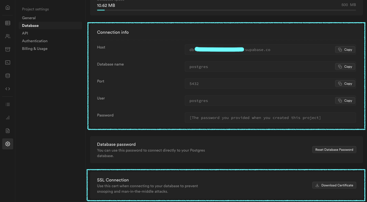The width and height of the screenshot is (367, 202).
Task: Copy the Port number 5432
Action: pyautogui.click(x=345, y=84)
